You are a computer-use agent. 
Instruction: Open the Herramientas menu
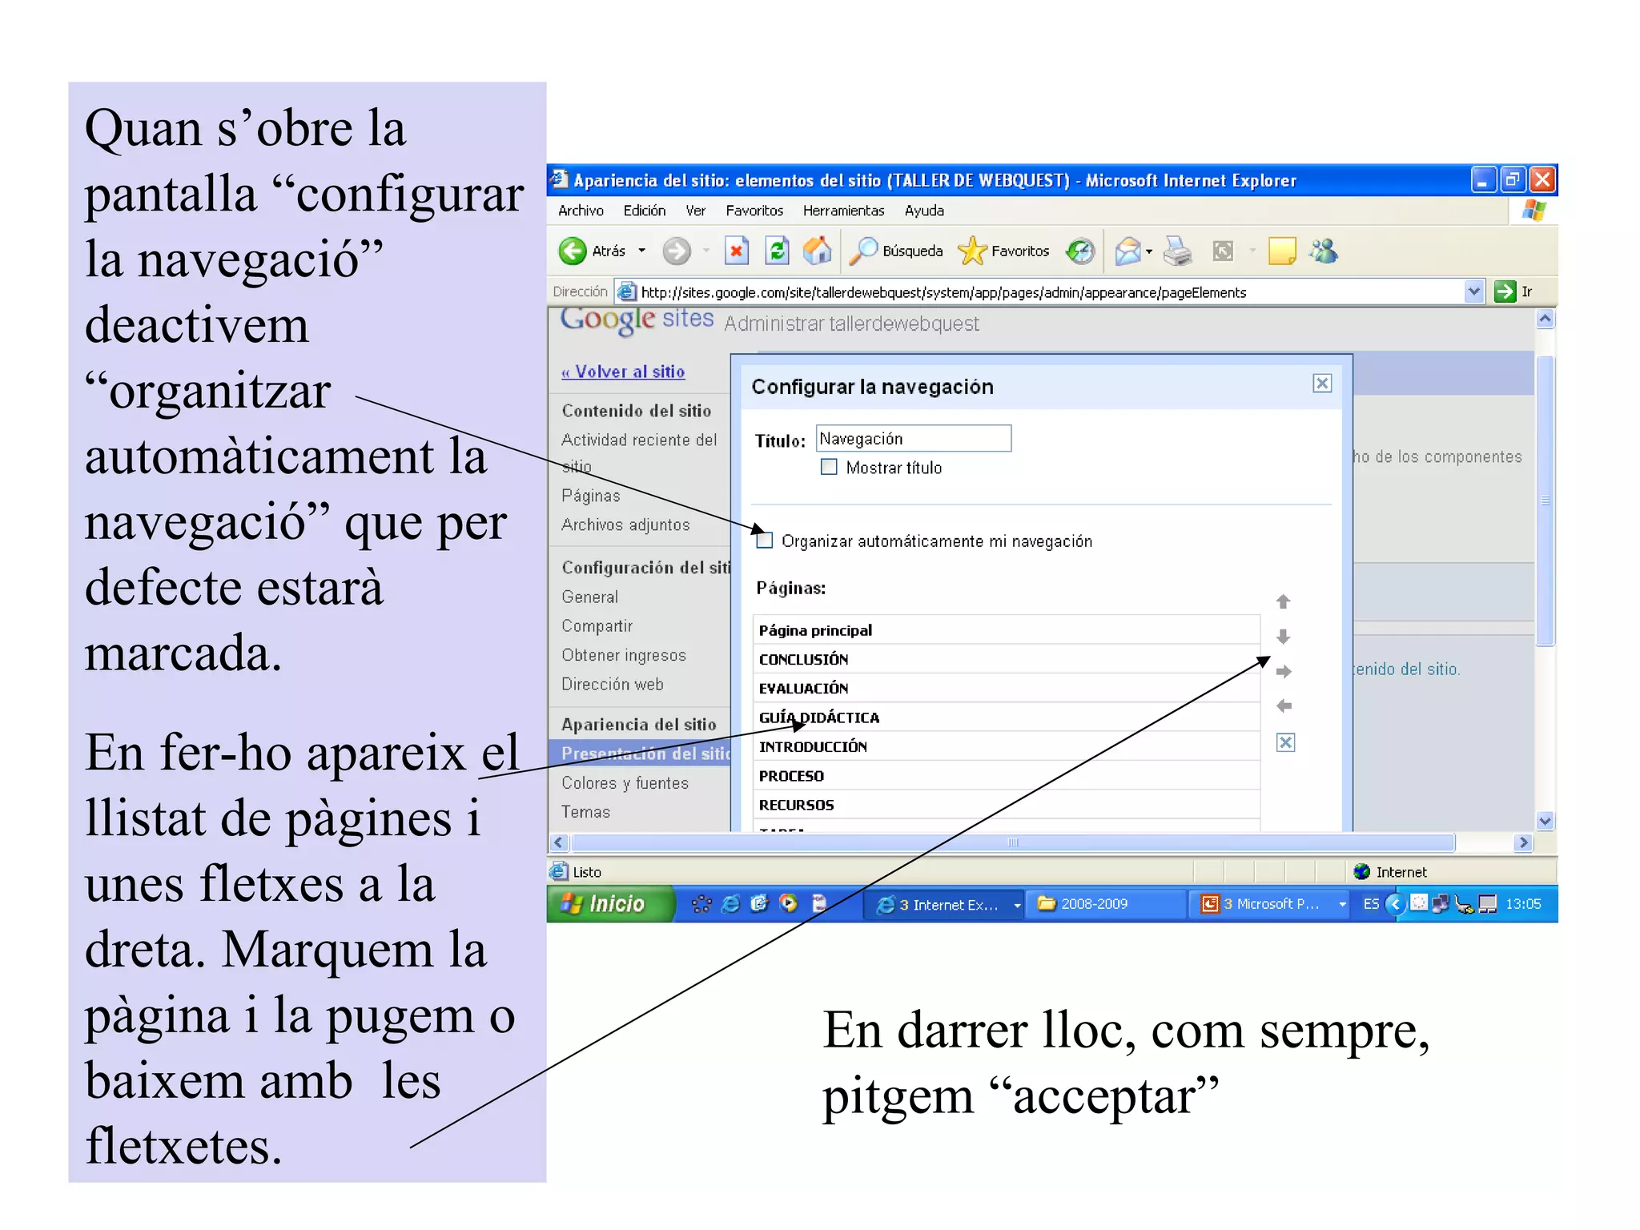point(843,211)
